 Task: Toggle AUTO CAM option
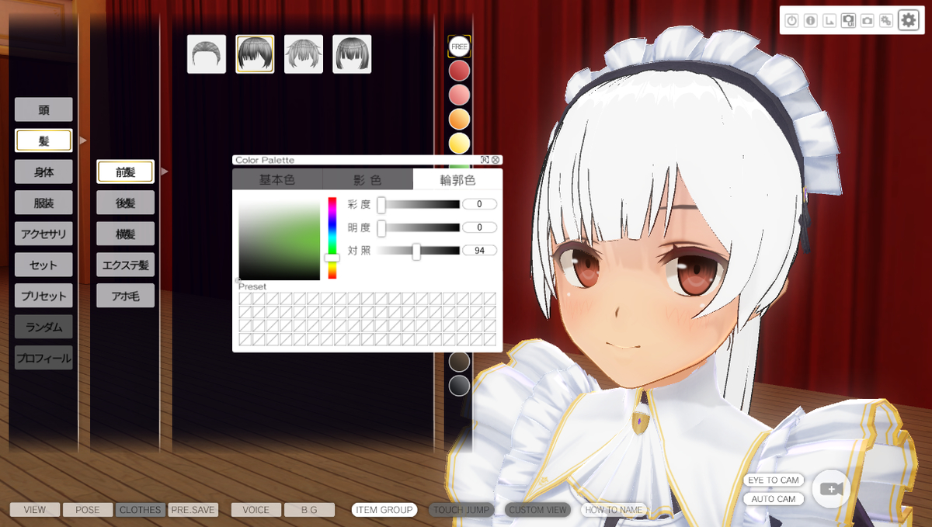click(773, 499)
